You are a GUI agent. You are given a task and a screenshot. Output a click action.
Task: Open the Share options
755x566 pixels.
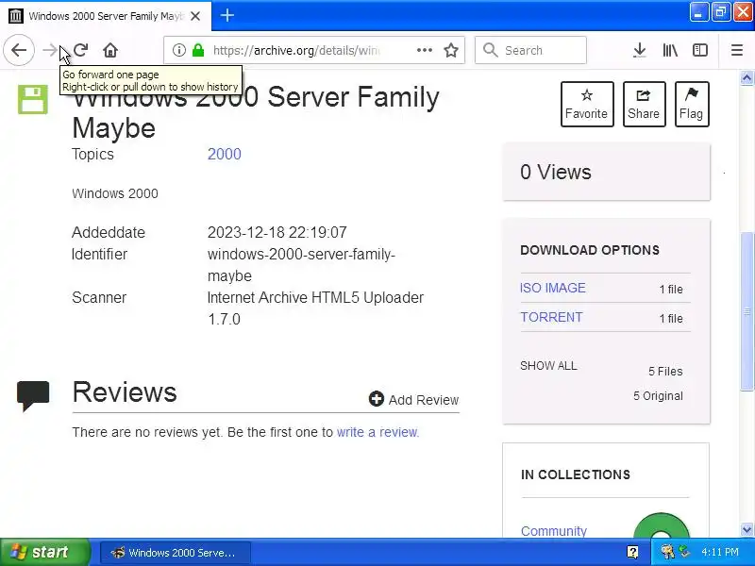click(644, 104)
